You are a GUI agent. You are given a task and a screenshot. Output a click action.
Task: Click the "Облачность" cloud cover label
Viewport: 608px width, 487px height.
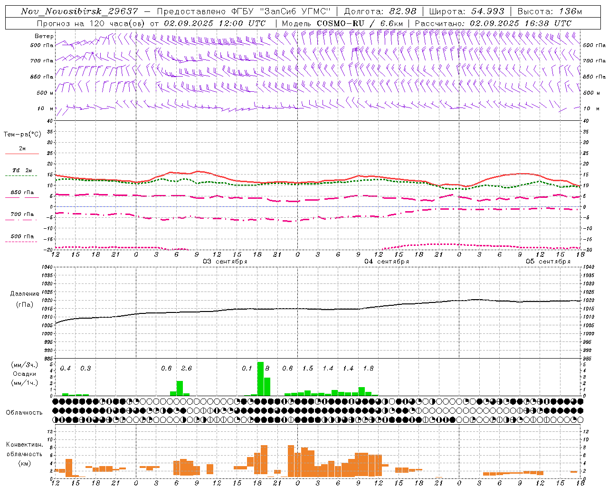coord(24,412)
